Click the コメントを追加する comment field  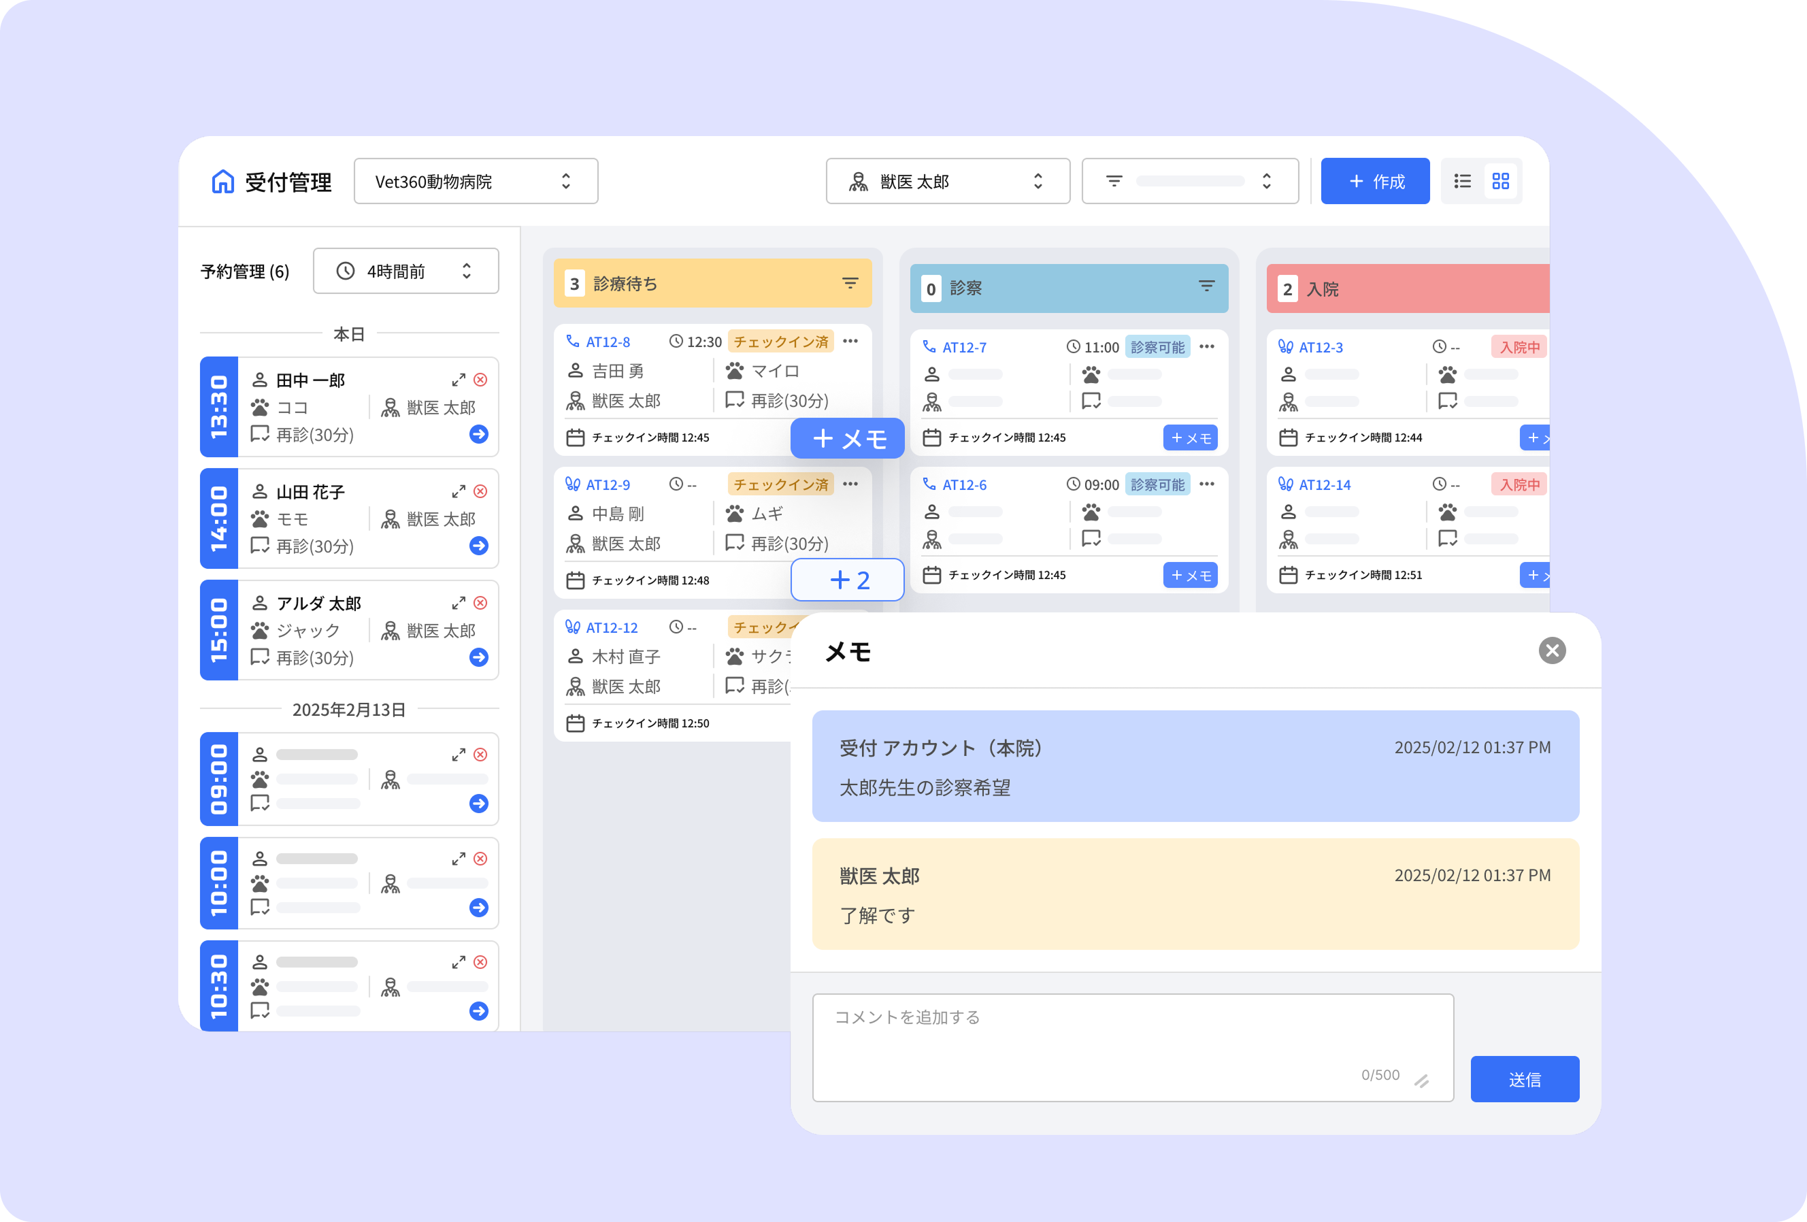[x=1133, y=1047]
